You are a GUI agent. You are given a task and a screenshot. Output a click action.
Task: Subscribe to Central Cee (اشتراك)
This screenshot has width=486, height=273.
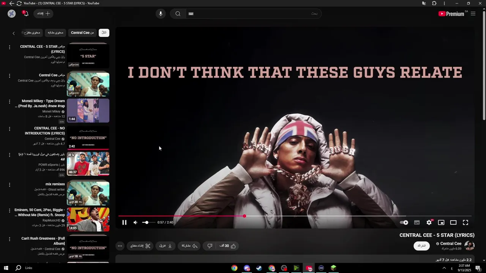421,246
